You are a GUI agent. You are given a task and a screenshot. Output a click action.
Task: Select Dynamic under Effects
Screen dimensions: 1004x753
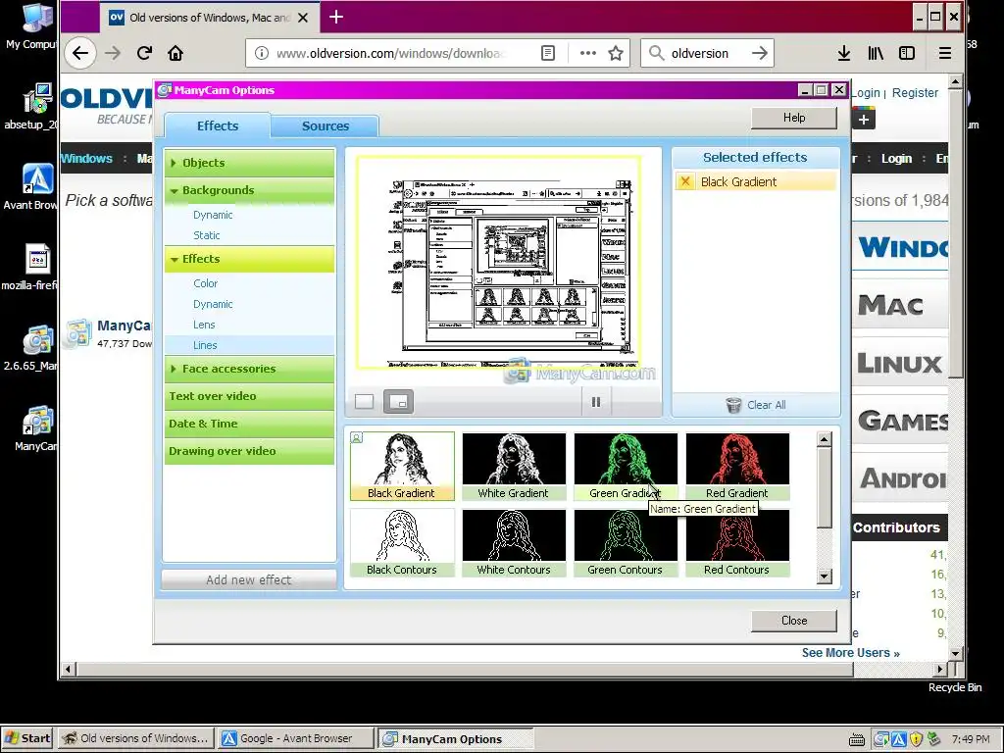coord(213,304)
